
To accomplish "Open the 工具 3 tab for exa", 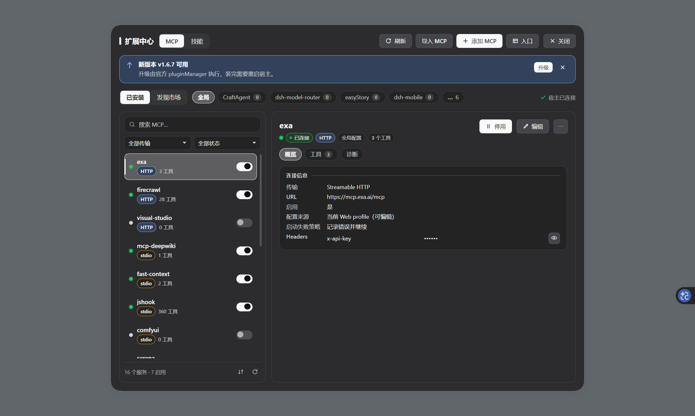I will tap(321, 154).
